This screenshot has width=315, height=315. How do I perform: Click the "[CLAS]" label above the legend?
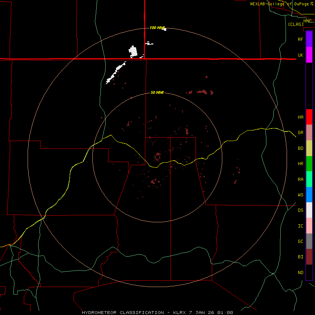click(296, 24)
